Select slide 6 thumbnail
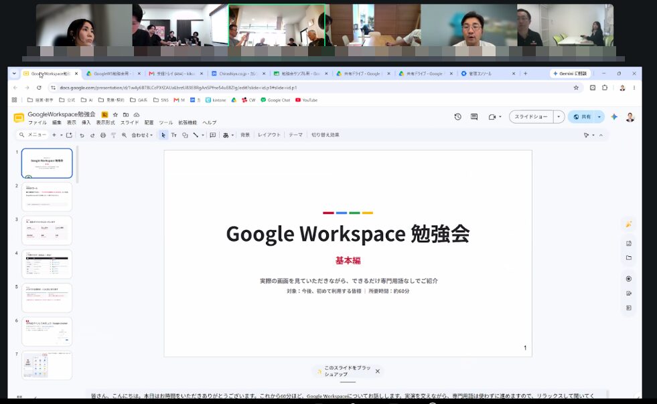This screenshot has height=404, width=657. [x=47, y=332]
